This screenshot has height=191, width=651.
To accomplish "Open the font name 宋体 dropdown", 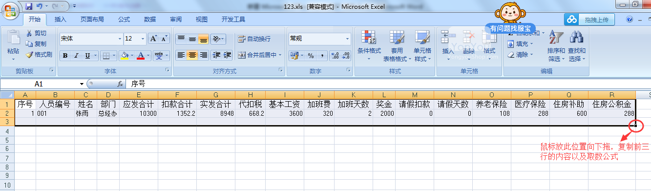I will click(x=120, y=39).
